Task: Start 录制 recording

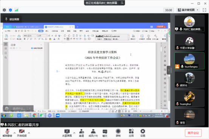Action: (118, 133)
